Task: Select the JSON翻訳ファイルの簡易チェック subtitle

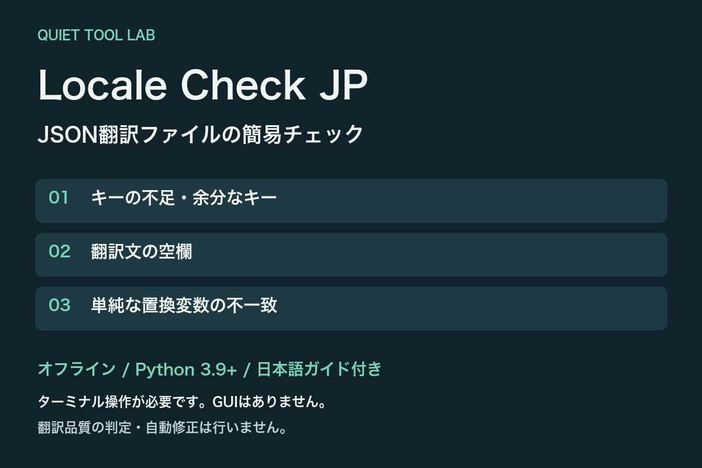Action: [201, 134]
